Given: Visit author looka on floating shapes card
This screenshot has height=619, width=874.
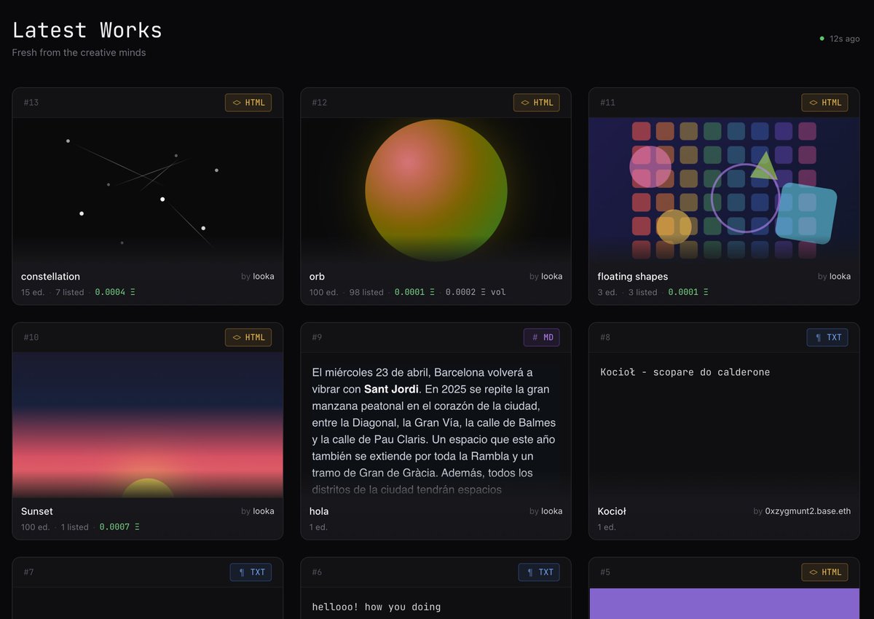Looking at the screenshot, I should (x=840, y=276).
